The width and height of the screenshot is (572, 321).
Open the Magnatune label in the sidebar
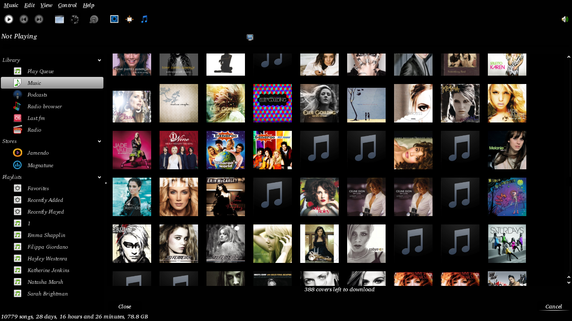pyautogui.click(x=40, y=166)
